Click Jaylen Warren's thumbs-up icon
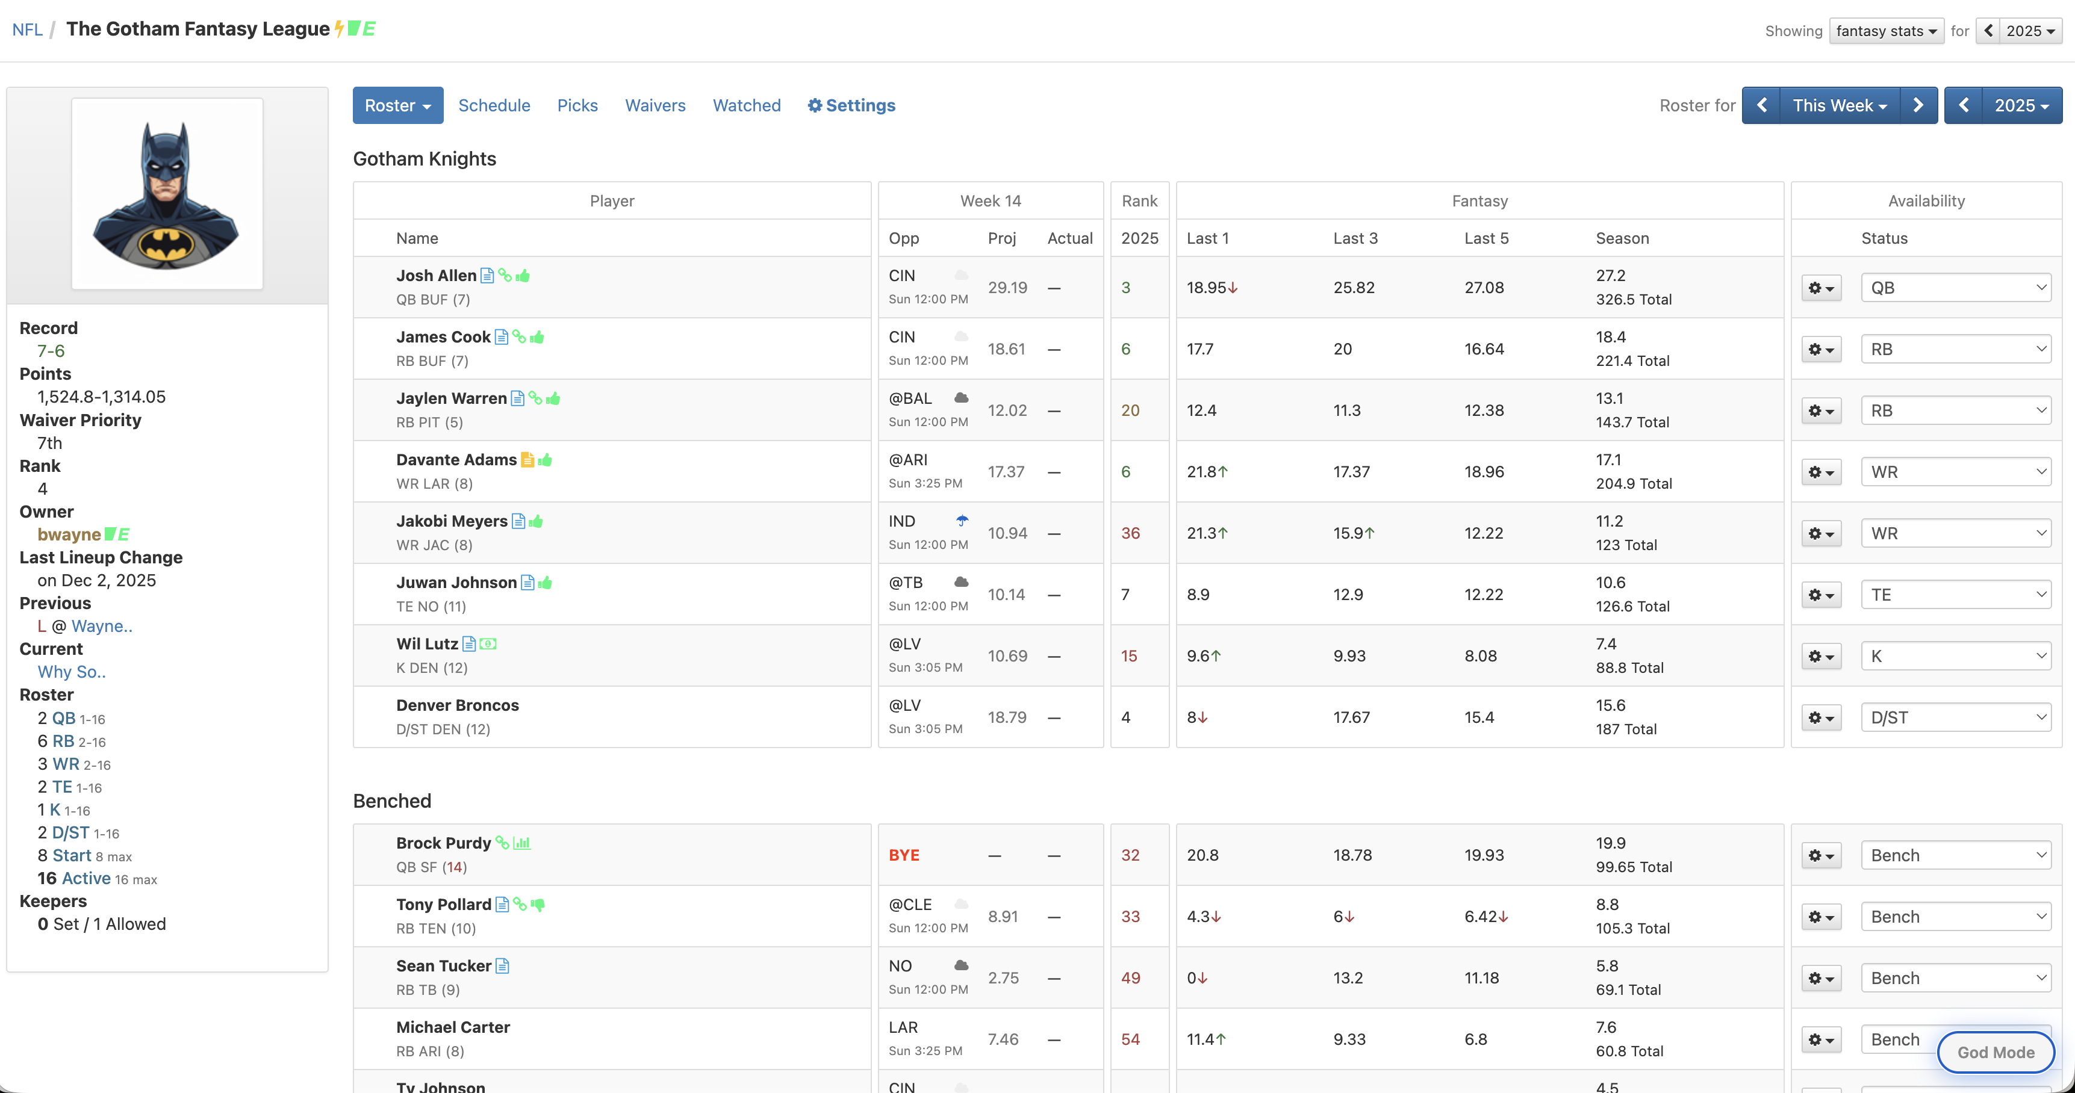Image resolution: width=2075 pixels, height=1093 pixels. pos(553,398)
